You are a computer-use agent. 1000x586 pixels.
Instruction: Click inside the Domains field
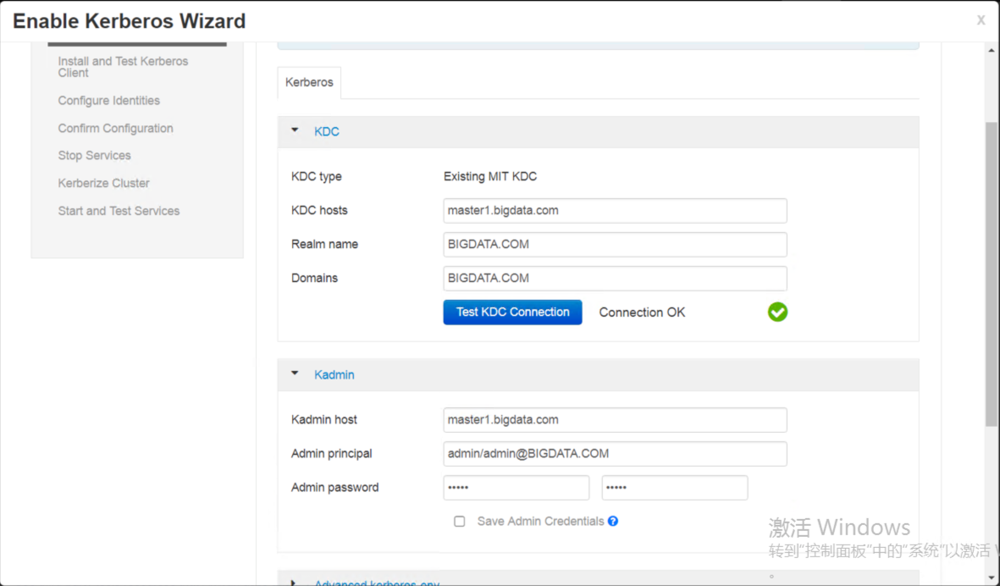(x=615, y=278)
